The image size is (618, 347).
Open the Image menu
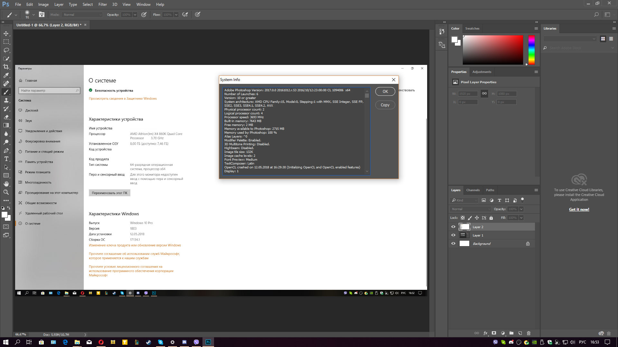(x=43, y=4)
